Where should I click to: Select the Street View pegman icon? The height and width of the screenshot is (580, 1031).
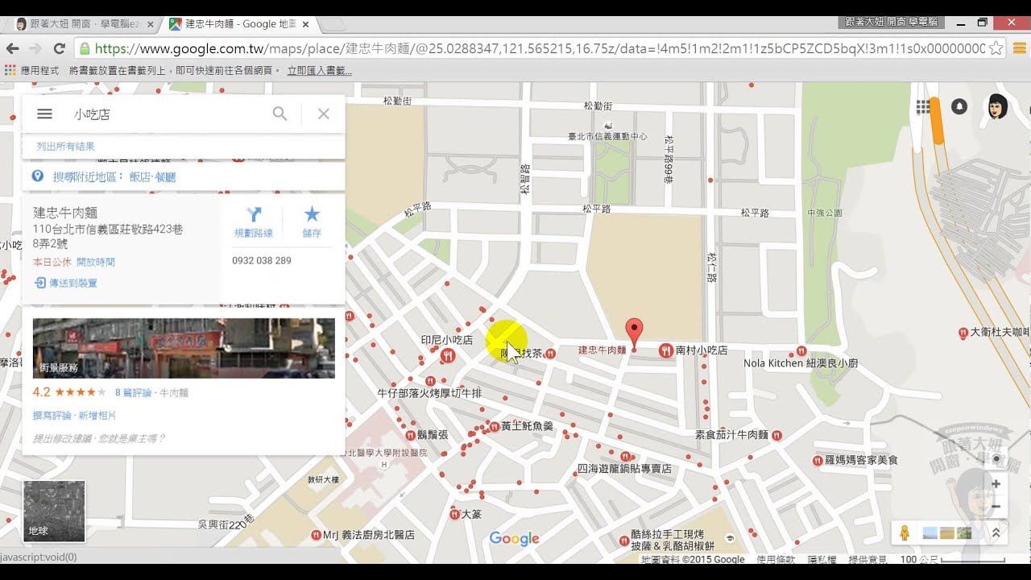[x=905, y=532]
